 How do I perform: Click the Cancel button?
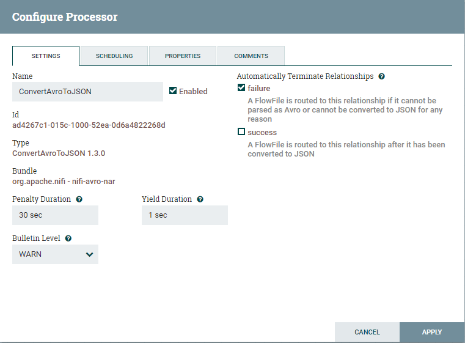367,332
